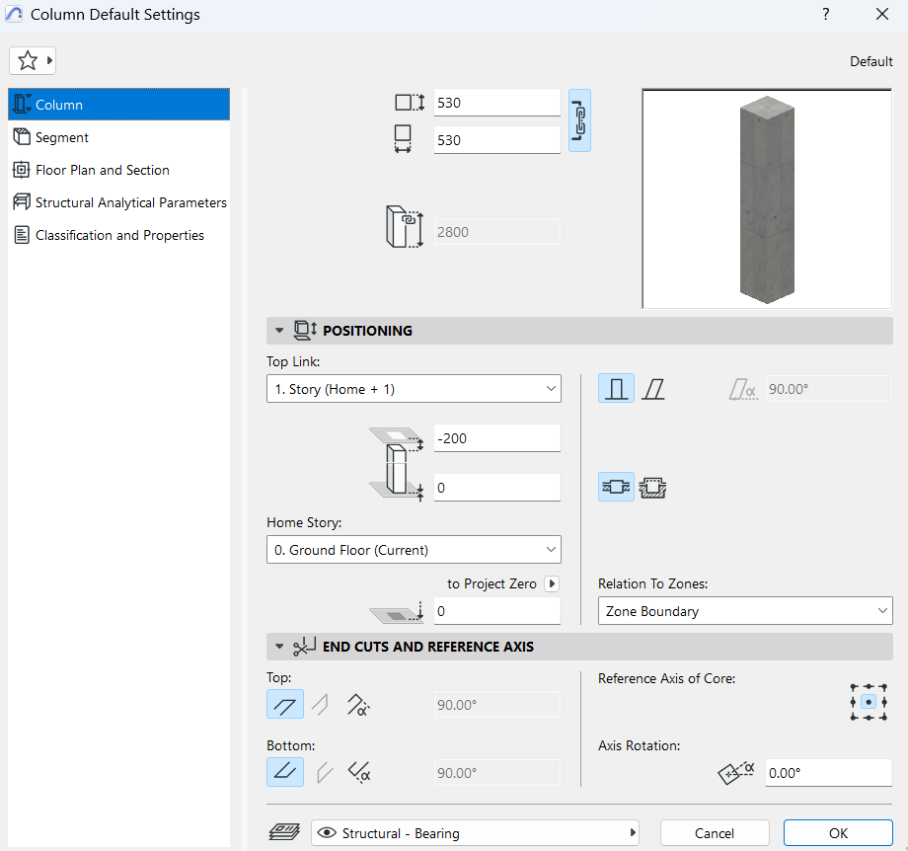Open Classification and Properties page
Viewport: 908px width, 851px height.
118,235
